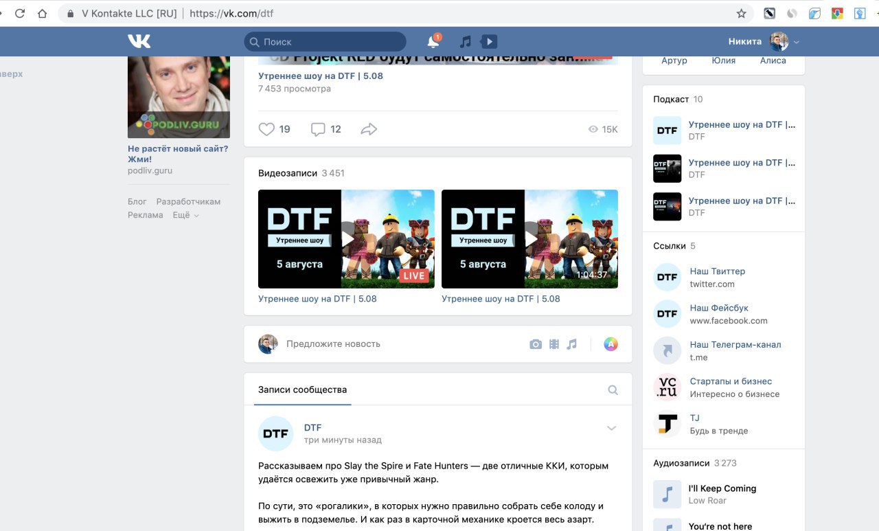The width and height of the screenshot is (879, 531).
Task: Click the browser home icon
Action: coord(43,13)
